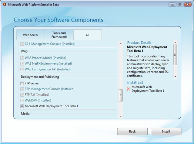Click the WAS NetFXEnvironment checkbox

(22, 63)
